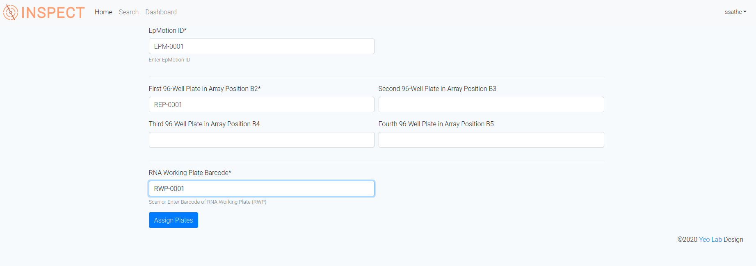
Task: Open the Home navigation link
Action: (x=103, y=12)
